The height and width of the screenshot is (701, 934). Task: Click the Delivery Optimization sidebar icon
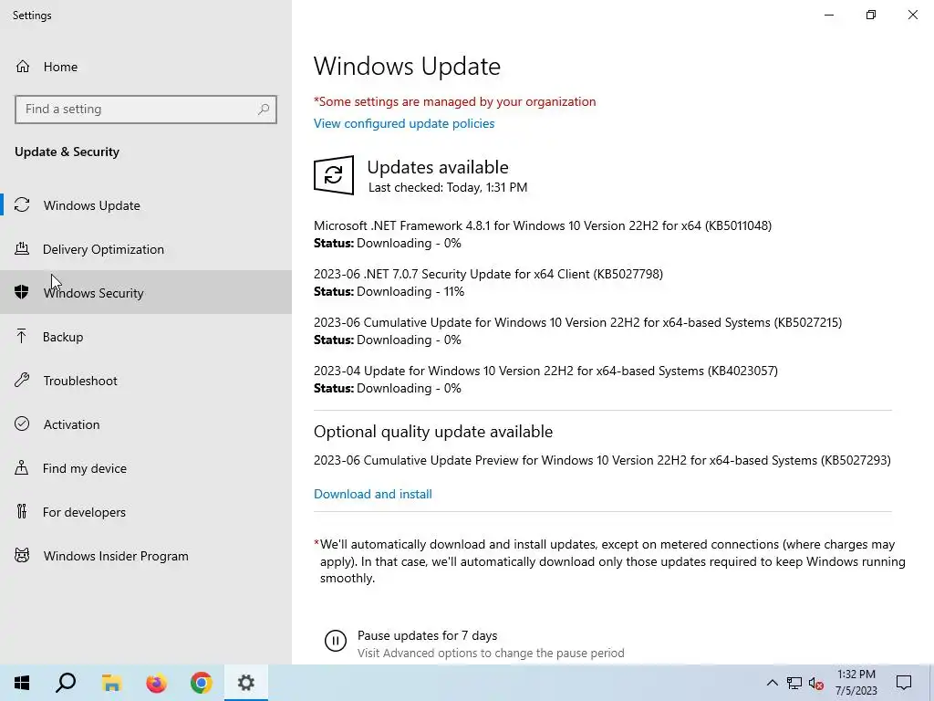(x=22, y=248)
